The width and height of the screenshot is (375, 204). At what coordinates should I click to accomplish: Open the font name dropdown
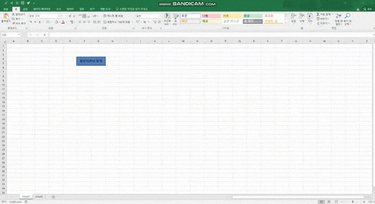pyautogui.click(x=58, y=16)
